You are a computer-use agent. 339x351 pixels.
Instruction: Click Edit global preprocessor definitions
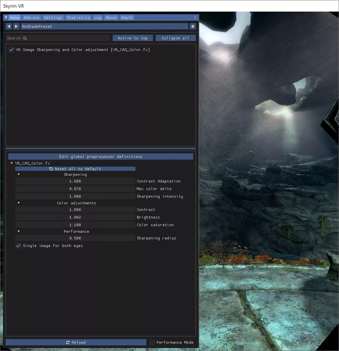101,157
